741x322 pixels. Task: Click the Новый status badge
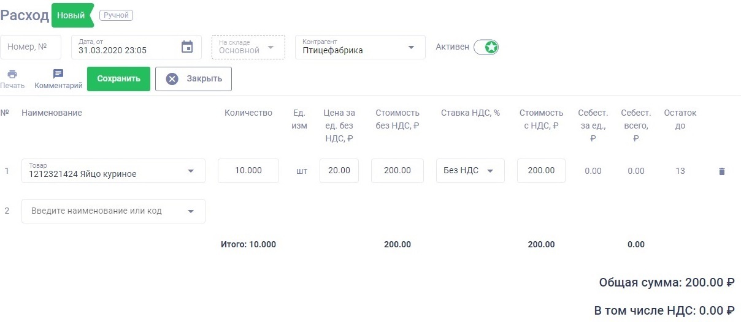click(x=71, y=15)
